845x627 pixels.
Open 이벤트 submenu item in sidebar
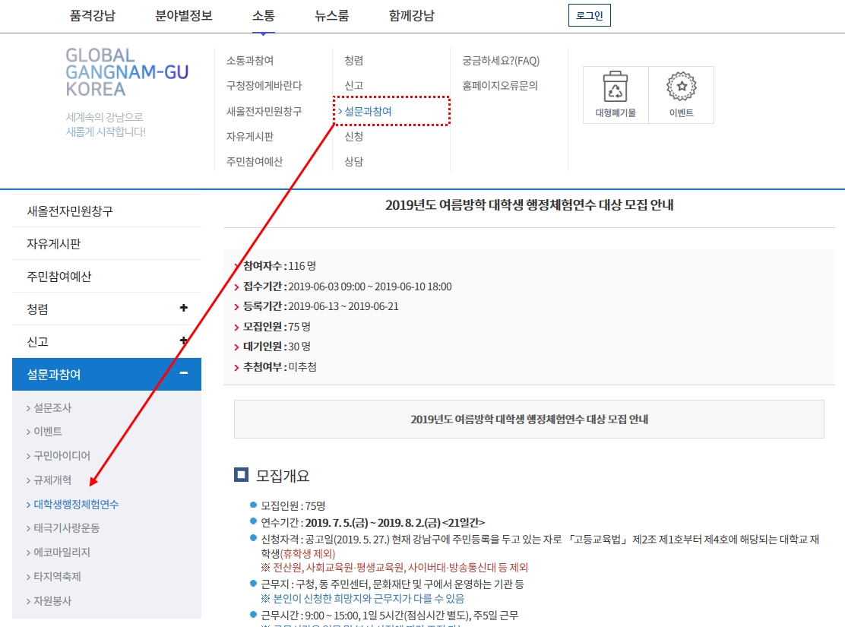point(48,431)
